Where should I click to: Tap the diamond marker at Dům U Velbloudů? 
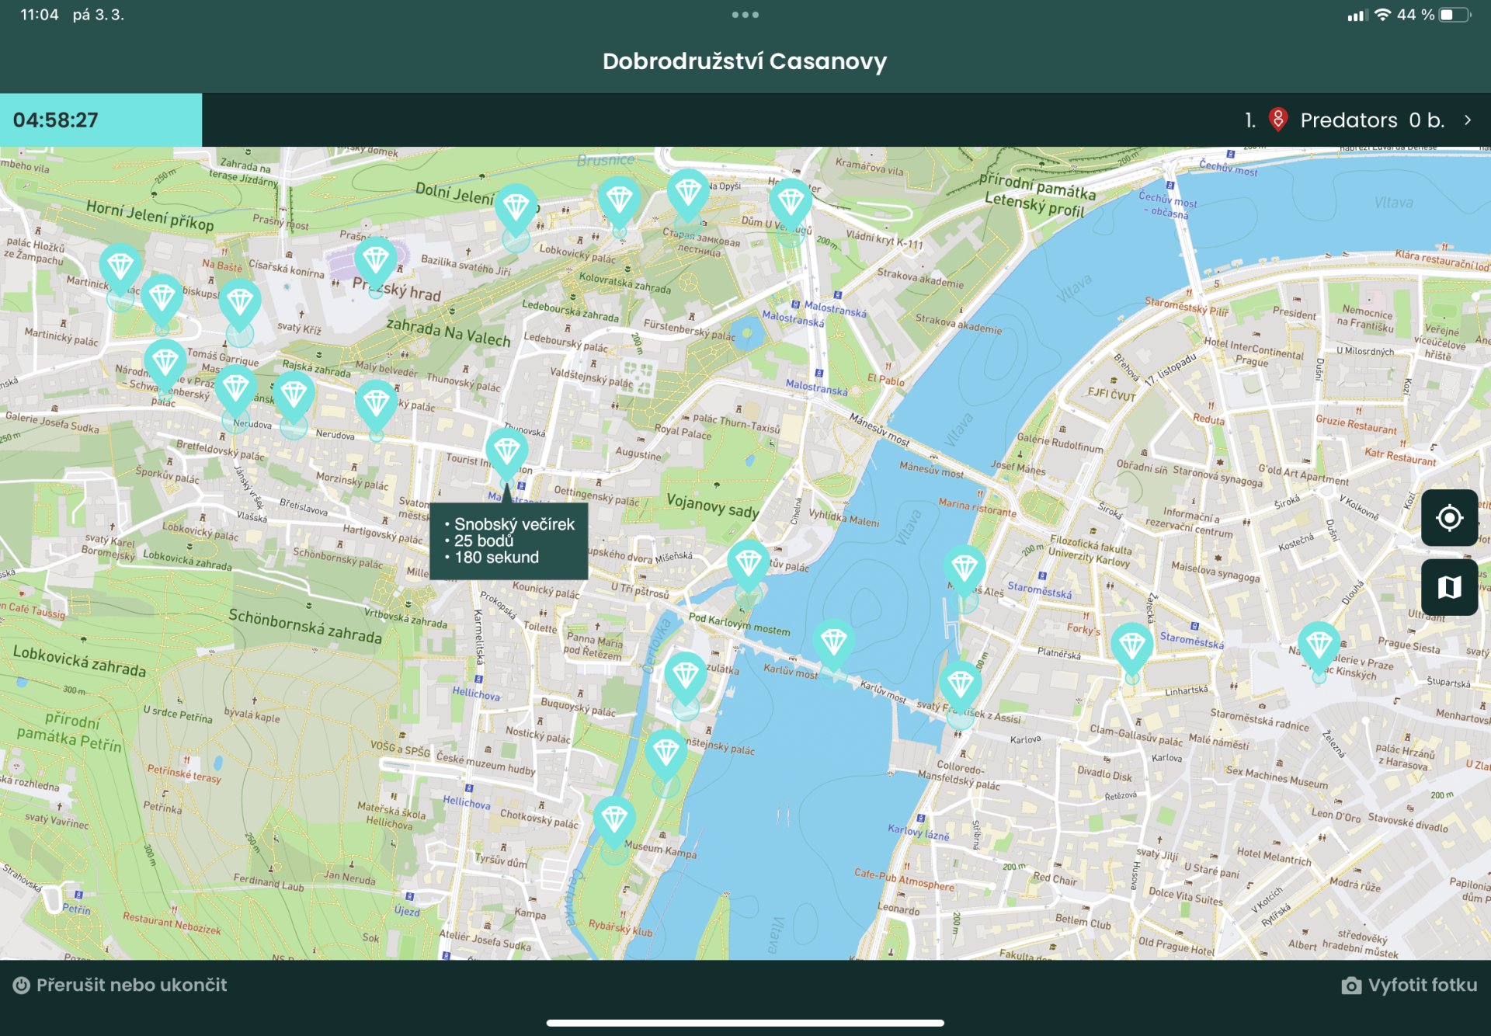(791, 204)
